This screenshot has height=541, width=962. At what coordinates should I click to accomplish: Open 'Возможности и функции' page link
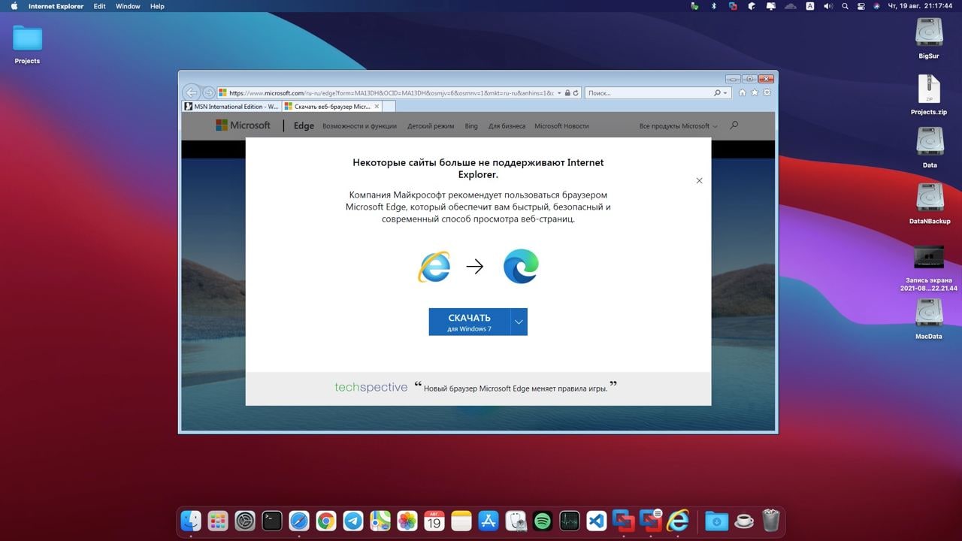(x=359, y=126)
